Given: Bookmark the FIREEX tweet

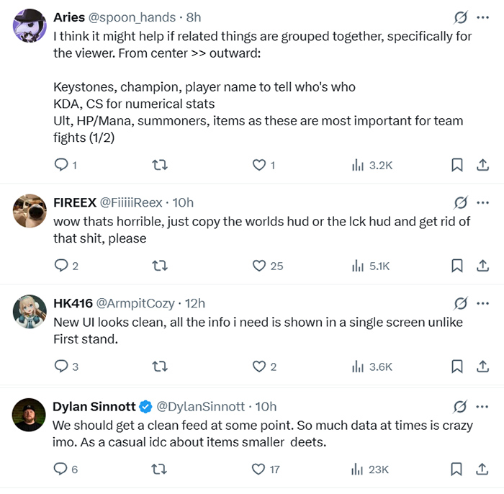Looking at the screenshot, I should tap(456, 266).
